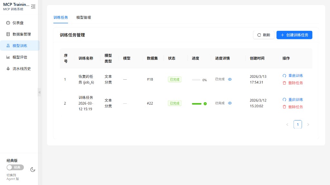Screen dimensions: 330x185
Task: Click green check icon on row 2 progress
Action: click(x=205, y=104)
